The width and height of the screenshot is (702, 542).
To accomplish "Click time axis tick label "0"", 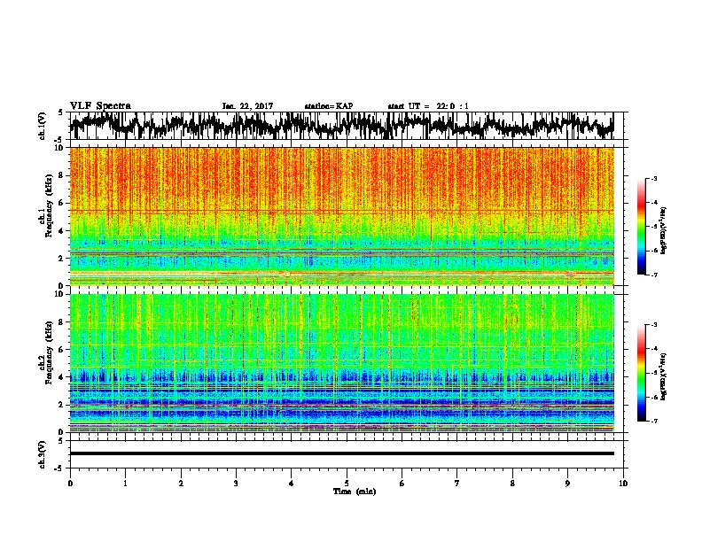I will (x=70, y=484).
